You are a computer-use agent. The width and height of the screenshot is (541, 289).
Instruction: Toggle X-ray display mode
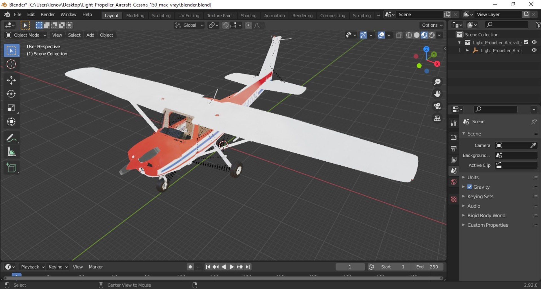coord(399,35)
